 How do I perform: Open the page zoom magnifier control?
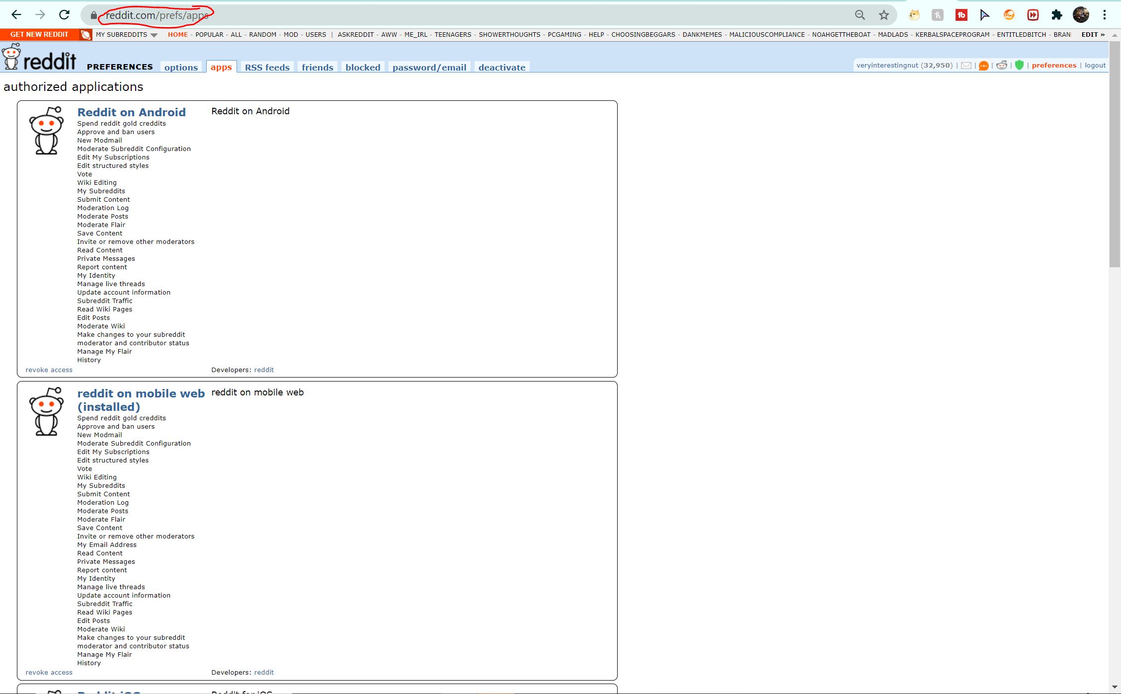coord(860,15)
